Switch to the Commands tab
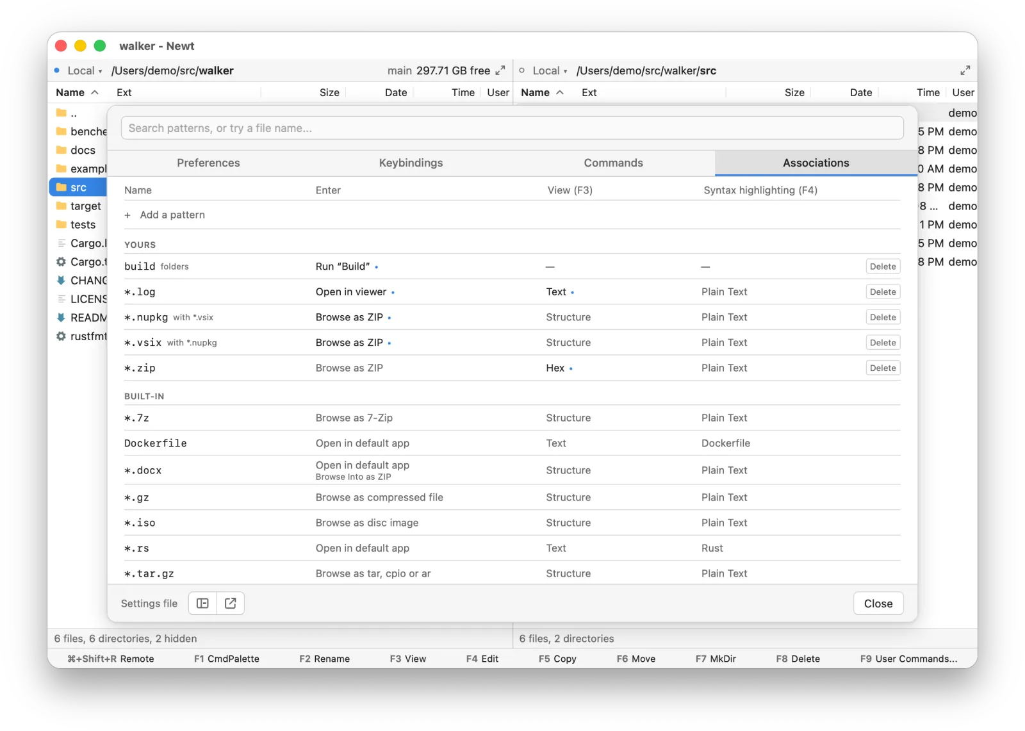Viewport: 1025px width, 731px height. [613, 163]
